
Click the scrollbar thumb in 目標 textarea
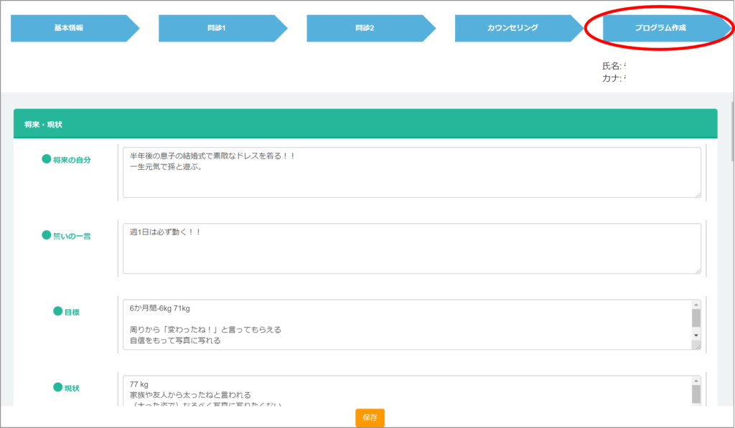(x=696, y=318)
